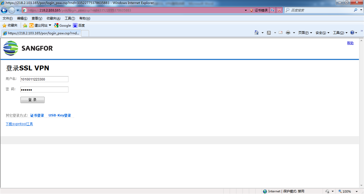Open the 帮助(H) menu

coord(85,18)
